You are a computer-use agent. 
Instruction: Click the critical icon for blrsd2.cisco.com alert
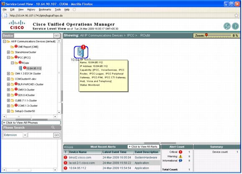coord(66,157)
